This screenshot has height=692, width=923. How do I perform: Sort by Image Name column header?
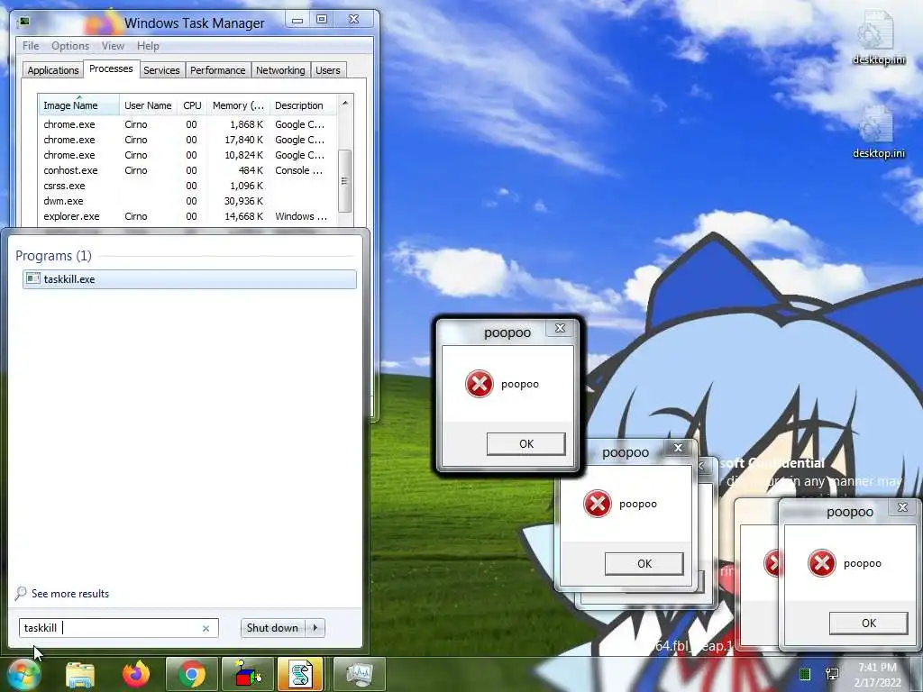point(79,105)
